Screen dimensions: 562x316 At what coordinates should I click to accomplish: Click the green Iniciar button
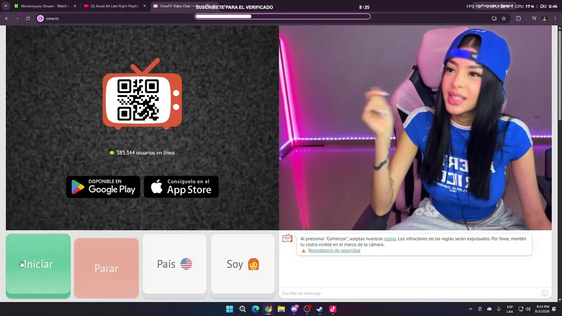point(38,266)
